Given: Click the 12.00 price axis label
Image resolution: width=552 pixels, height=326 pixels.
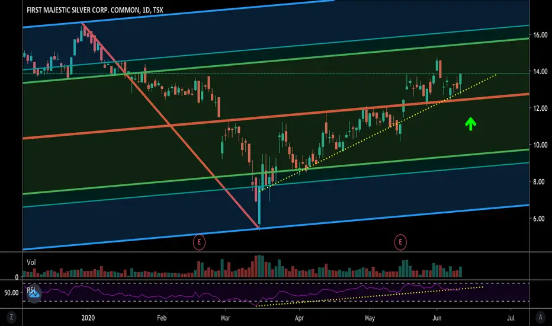Looking at the screenshot, I should coord(540,108).
